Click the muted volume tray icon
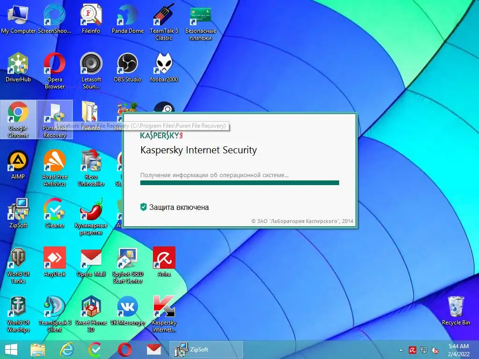479x359 pixels. click(435, 350)
